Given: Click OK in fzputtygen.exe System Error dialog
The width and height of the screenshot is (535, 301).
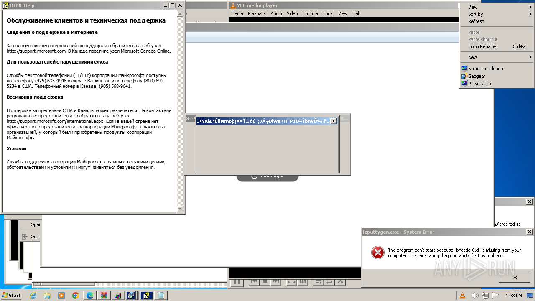Looking at the screenshot, I should [514, 278].
